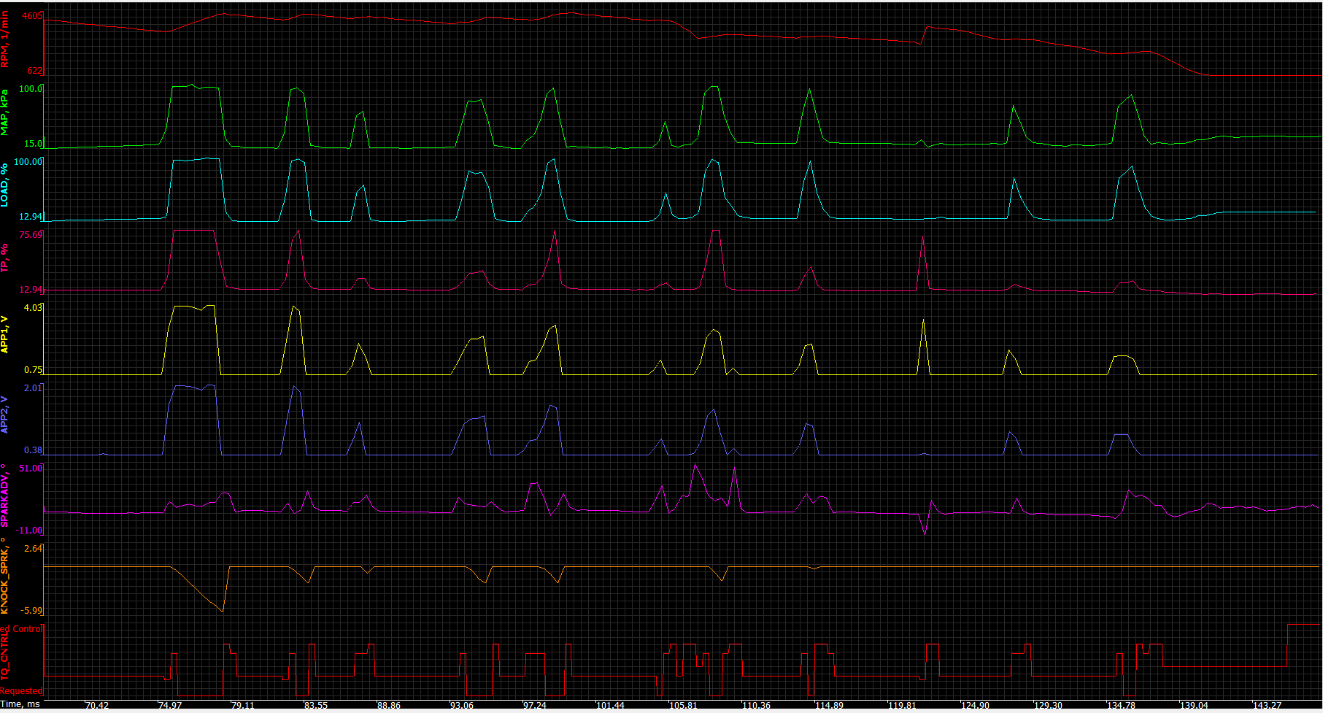Click the 79.11 time axis tick

pos(243,705)
